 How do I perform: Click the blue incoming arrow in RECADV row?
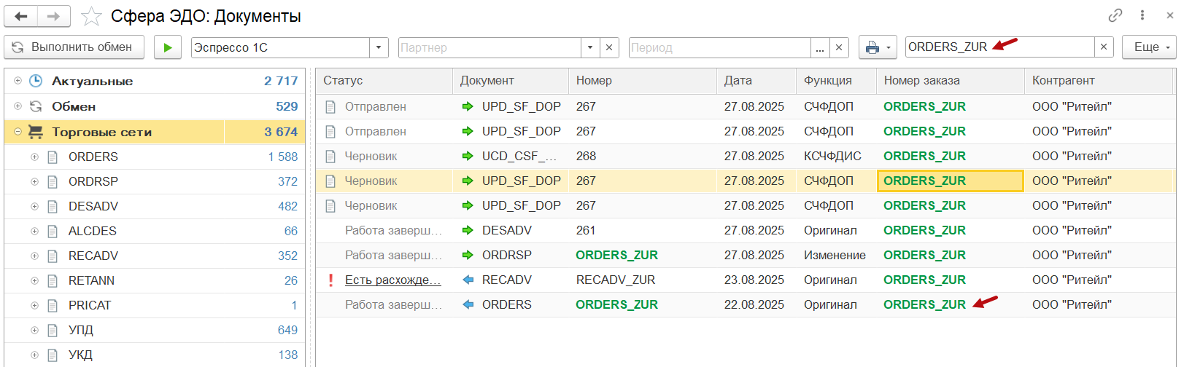(468, 280)
